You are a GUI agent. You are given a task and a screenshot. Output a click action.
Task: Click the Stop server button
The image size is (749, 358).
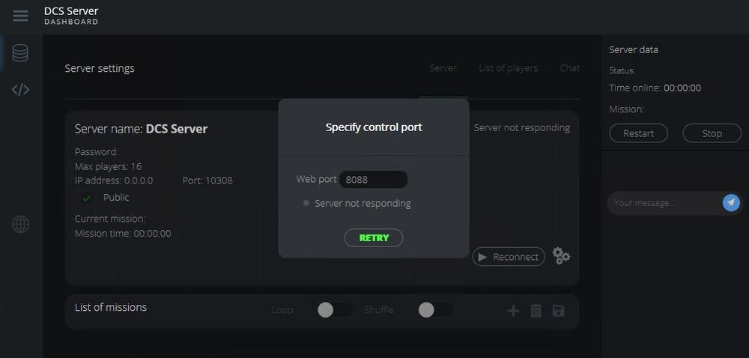click(x=712, y=133)
